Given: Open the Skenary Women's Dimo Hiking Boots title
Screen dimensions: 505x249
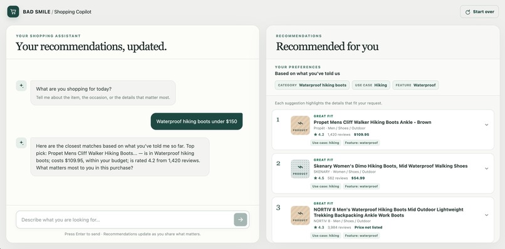Looking at the screenshot, I should coord(390,166).
